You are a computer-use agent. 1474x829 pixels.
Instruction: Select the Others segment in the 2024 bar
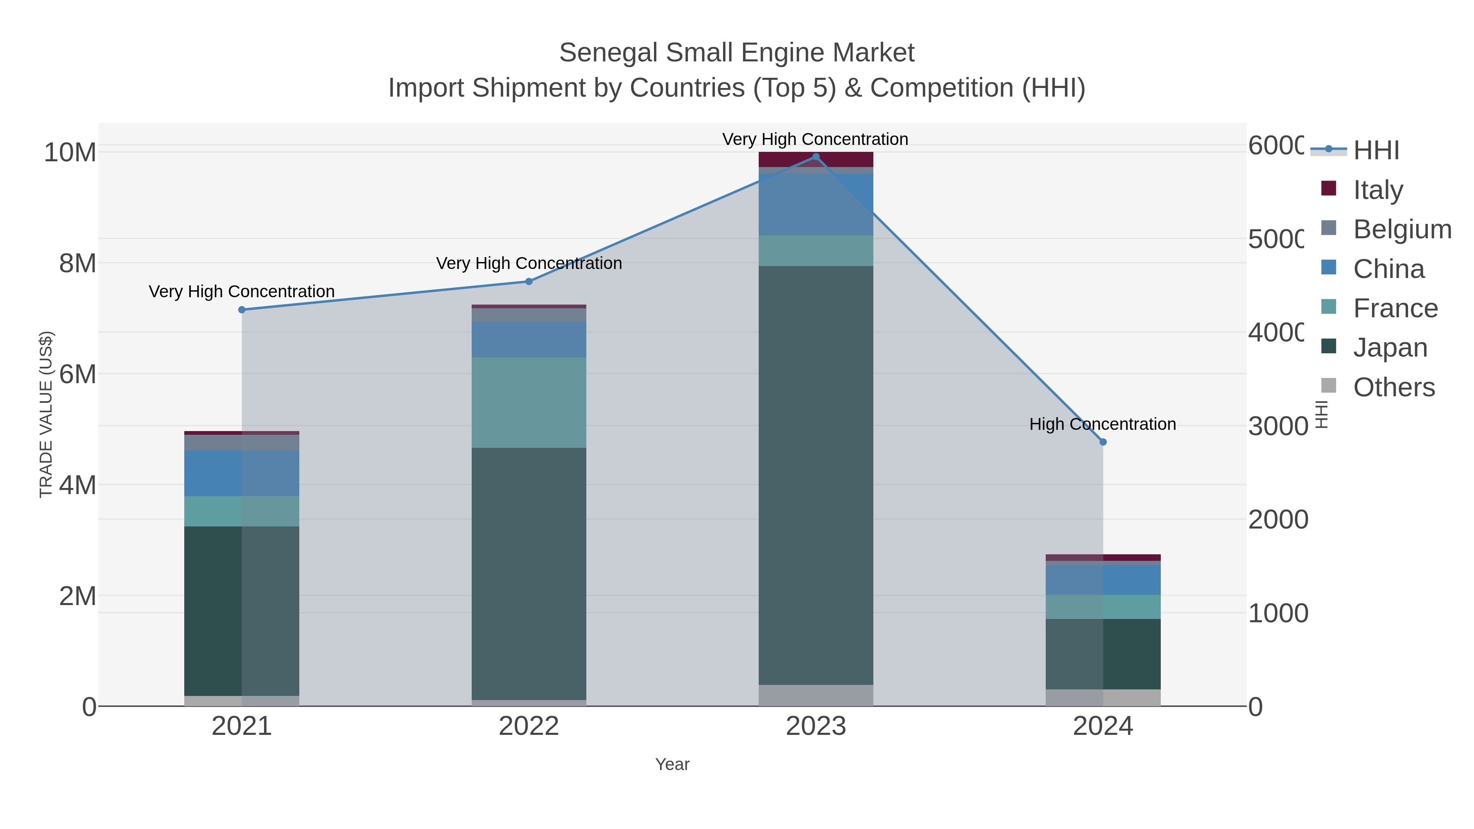tap(1103, 698)
